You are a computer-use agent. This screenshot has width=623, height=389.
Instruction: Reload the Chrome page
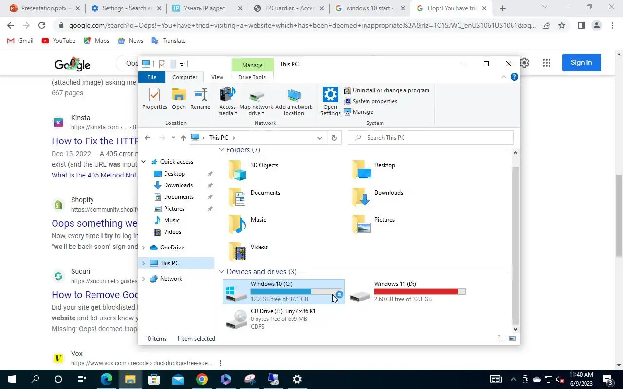[x=42, y=25]
